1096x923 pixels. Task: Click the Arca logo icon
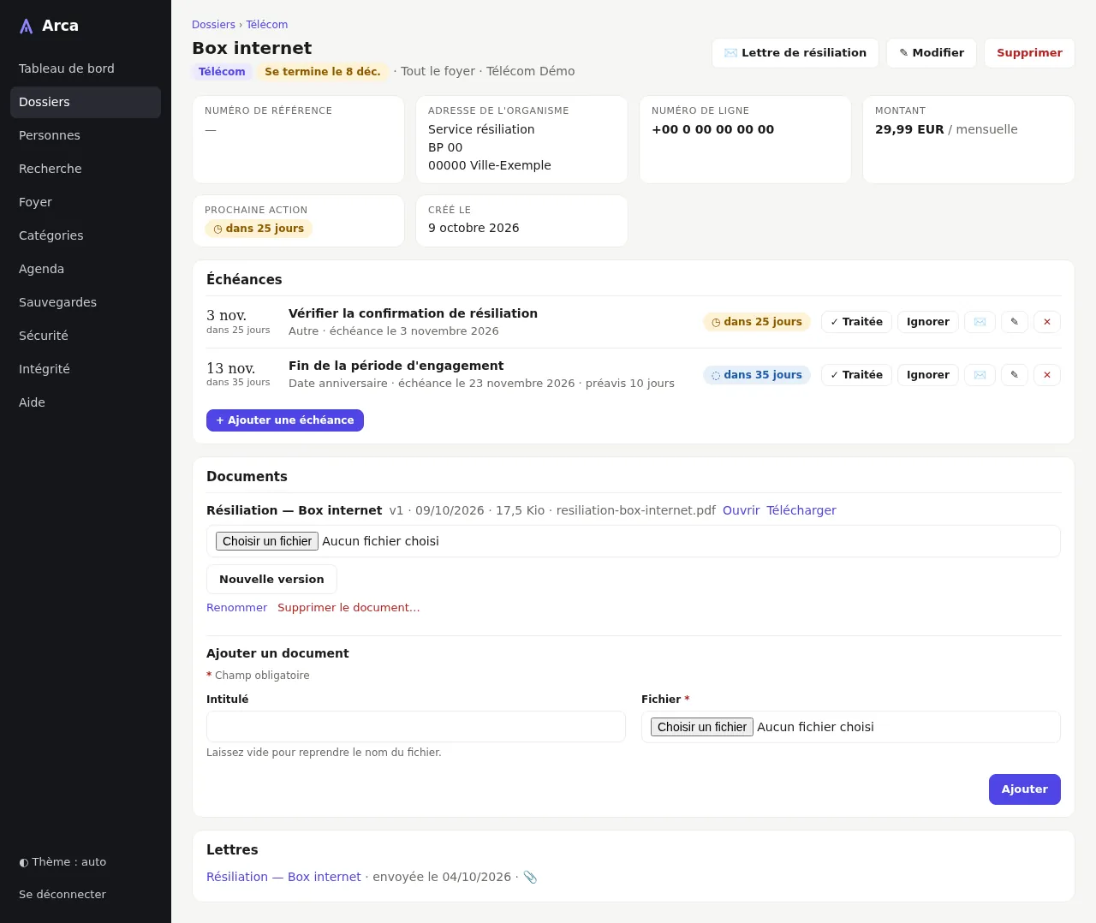27,27
